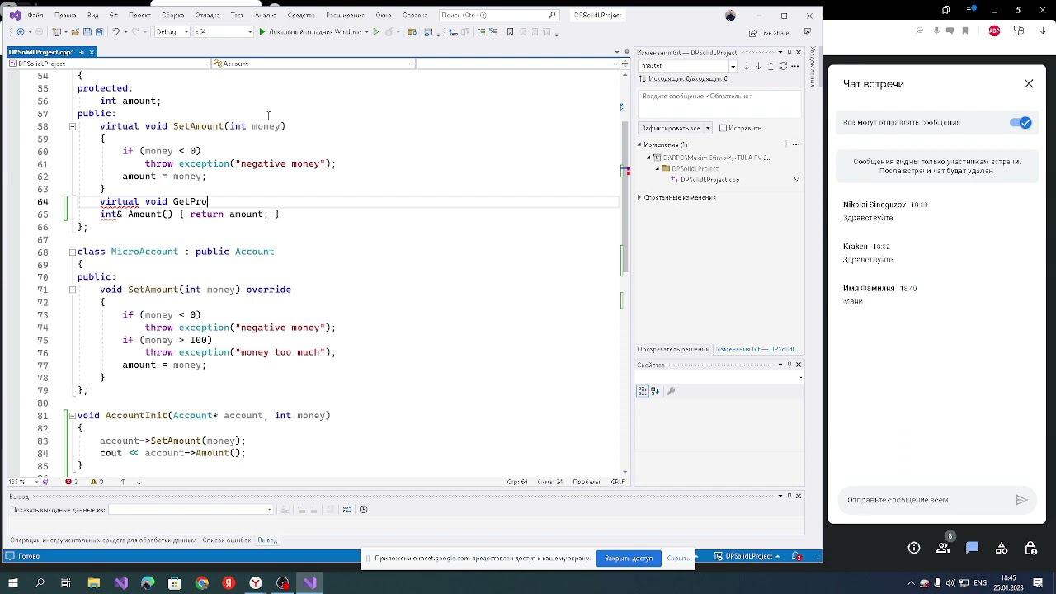Collapse the SetAmount method in Account class

72,126
